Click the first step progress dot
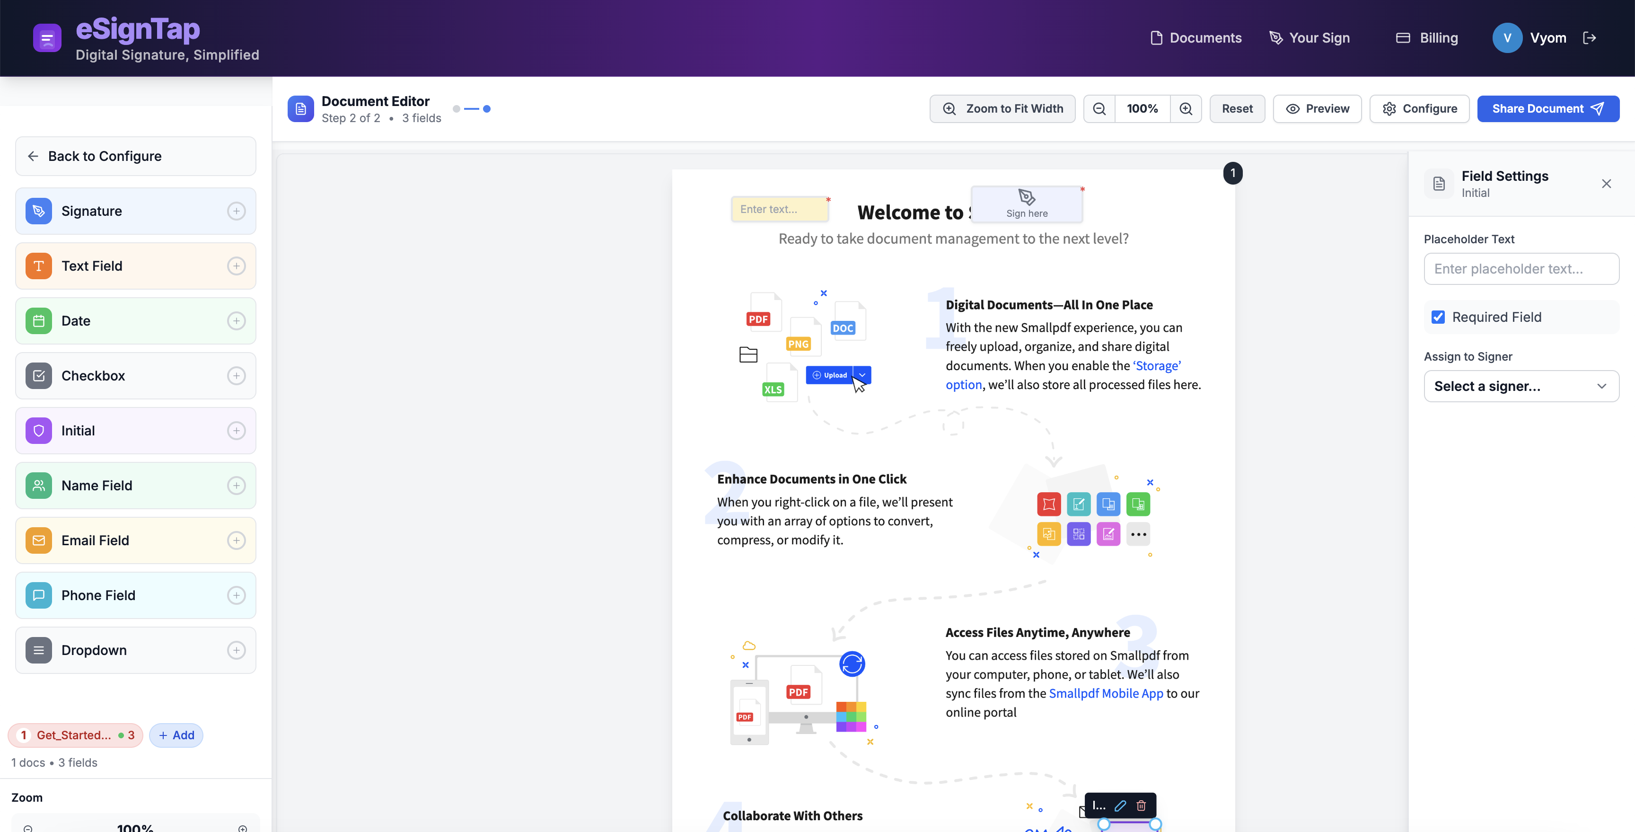The height and width of the screenshot is (832, 1635). pyautogui.click(x=457, y=108)
